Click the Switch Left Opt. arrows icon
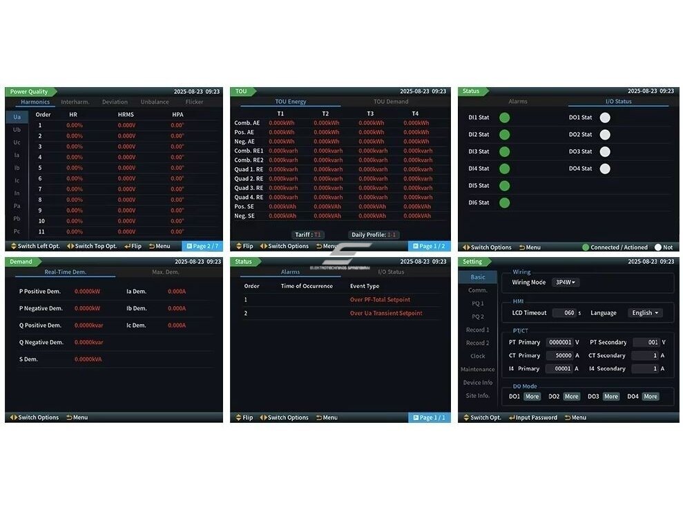Screen dimensions: 683x512 [x=14, y=246]
